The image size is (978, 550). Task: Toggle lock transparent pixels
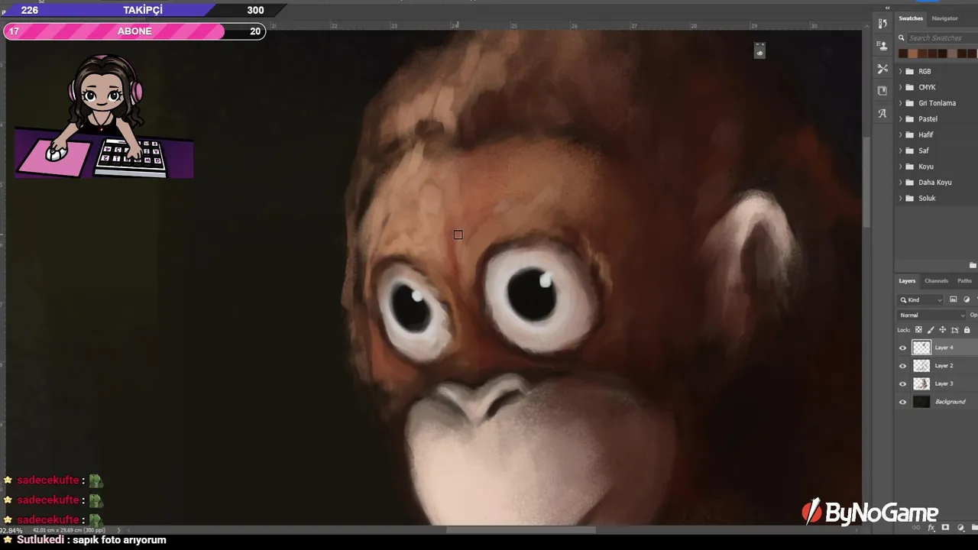(918, 330)
